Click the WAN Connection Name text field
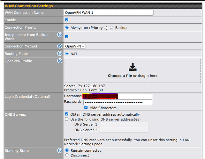 109,13
